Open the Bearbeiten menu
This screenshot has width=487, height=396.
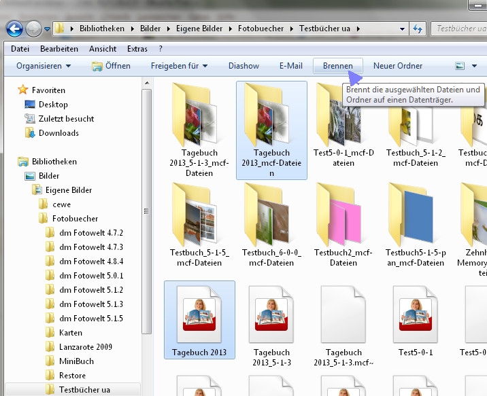click(x=59, y=49)
